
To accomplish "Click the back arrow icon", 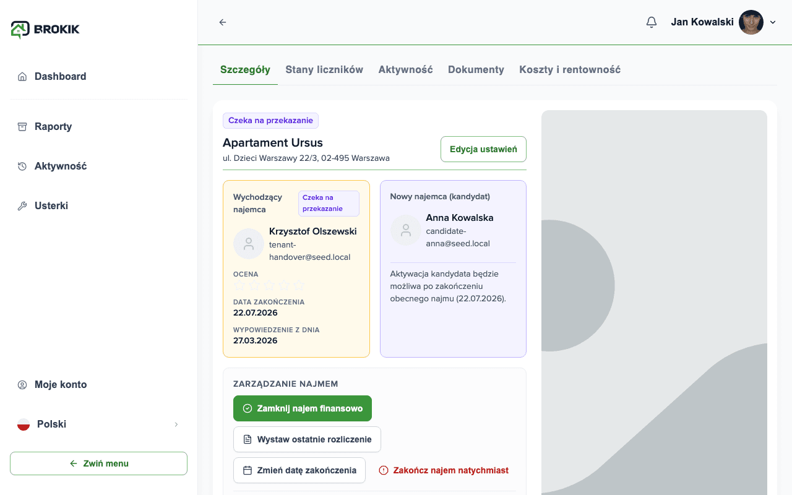I will coord(223,22).
